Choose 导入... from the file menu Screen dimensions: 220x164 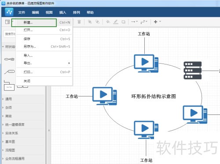tap(44, 56)
